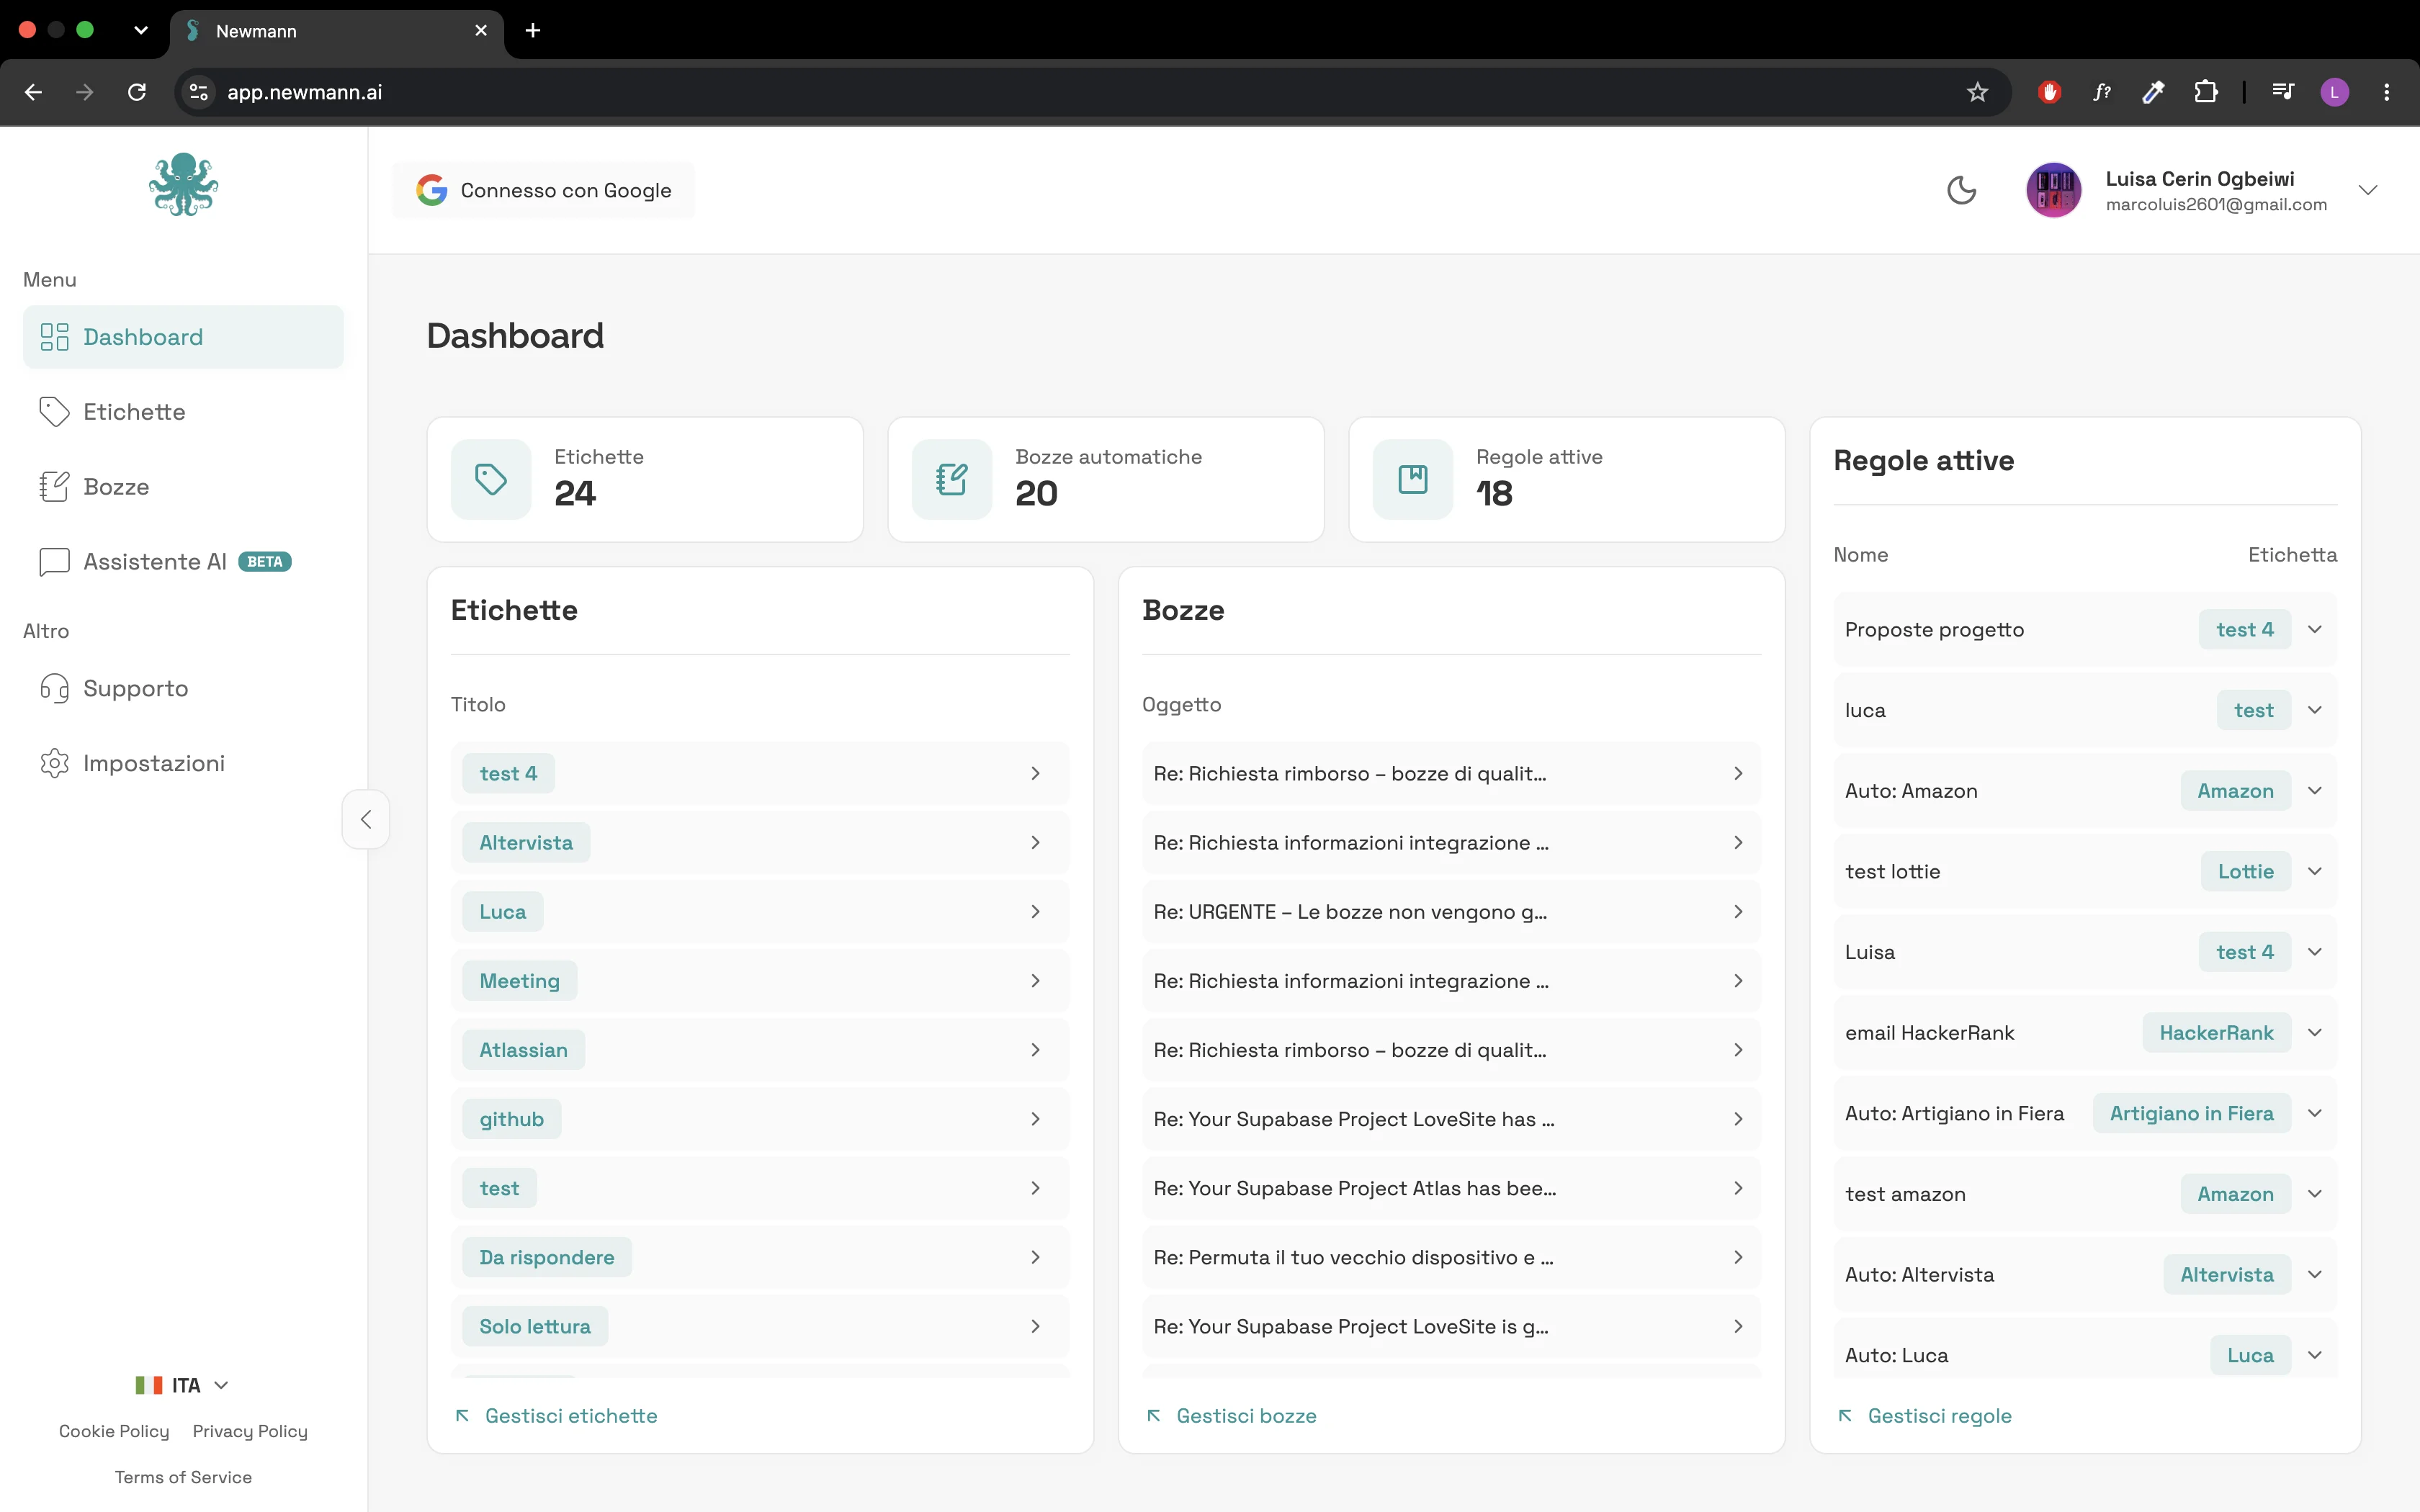The height and width of the screenshot is (1512, 2420).
Task: Expand the test lottie rule
Action: point(2314,871)
